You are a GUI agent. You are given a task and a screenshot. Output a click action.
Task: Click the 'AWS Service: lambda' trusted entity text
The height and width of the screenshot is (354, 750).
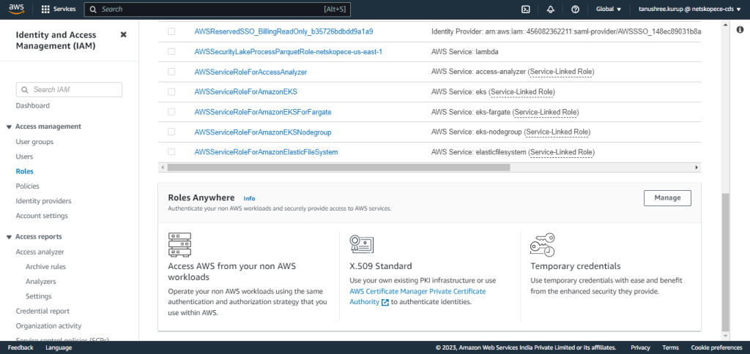465,52
